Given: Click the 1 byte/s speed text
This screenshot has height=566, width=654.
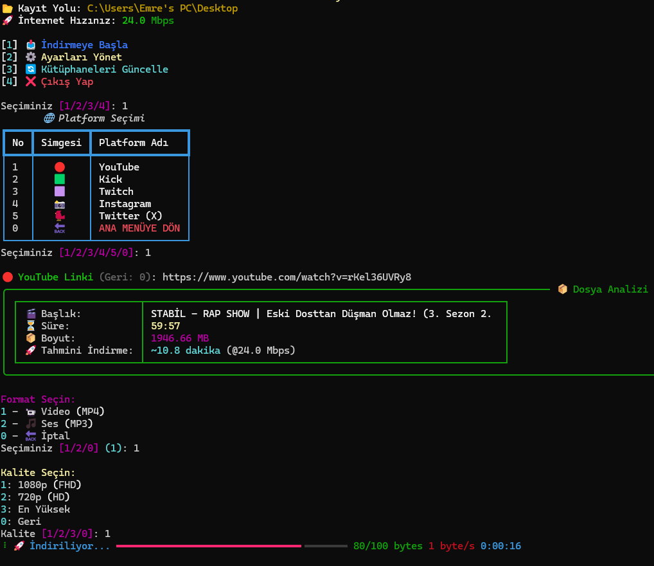Looking at the screenshot, I should [452, 546].
